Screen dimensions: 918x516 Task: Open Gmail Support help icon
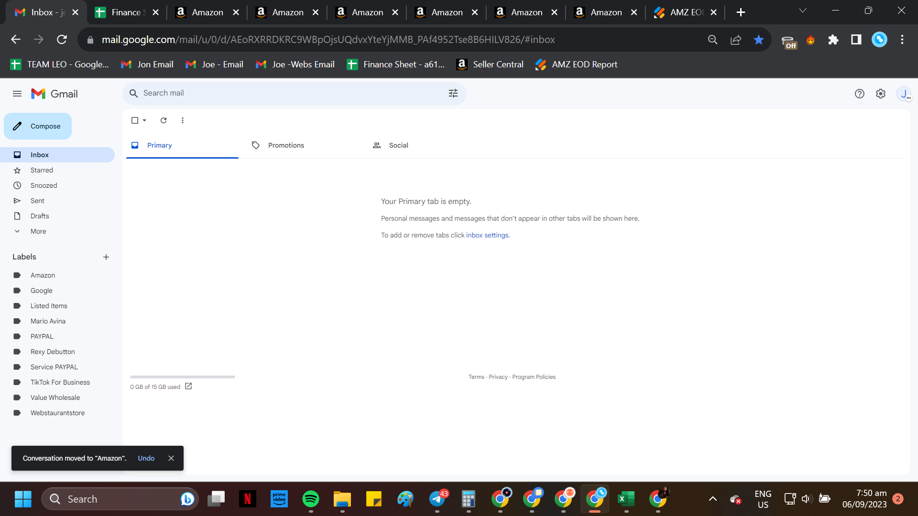click(860, 94)
